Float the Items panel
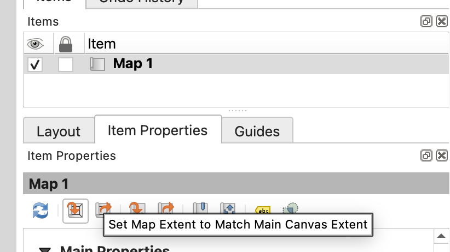Image resolution: width=450 pixels, height=252 pixels. (x=425, y=22)
